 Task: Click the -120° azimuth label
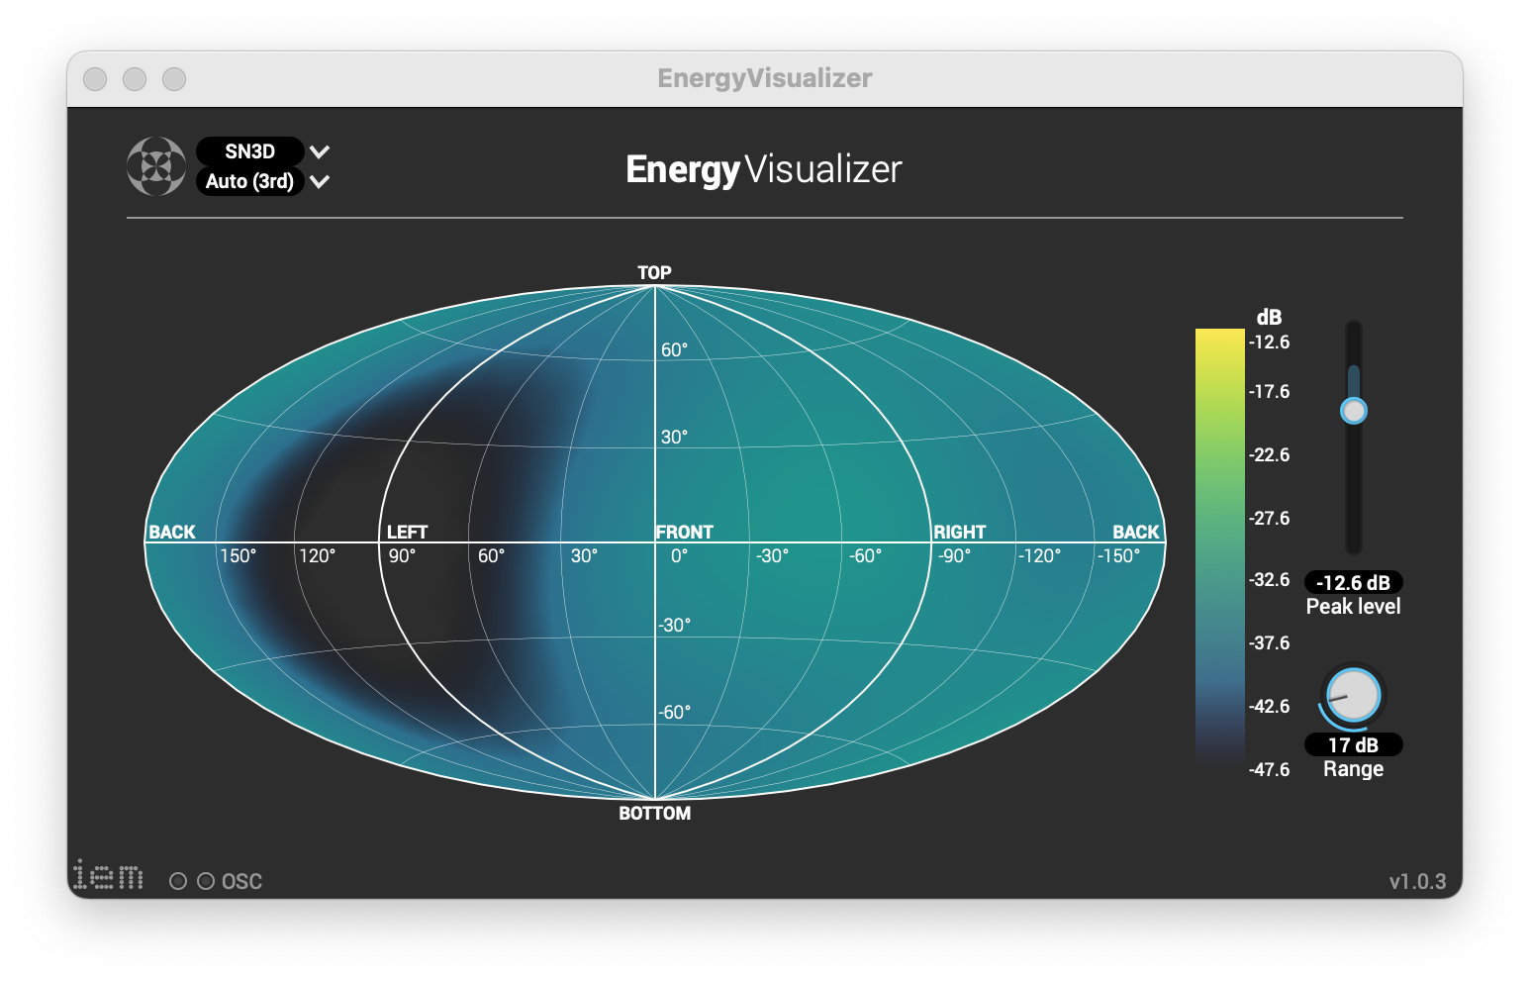(1039, 555)
